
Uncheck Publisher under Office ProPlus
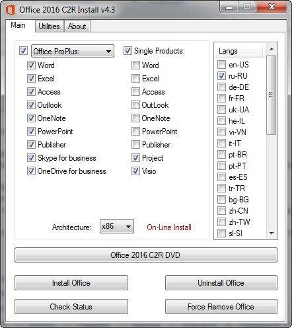click(x=31, y=144)
